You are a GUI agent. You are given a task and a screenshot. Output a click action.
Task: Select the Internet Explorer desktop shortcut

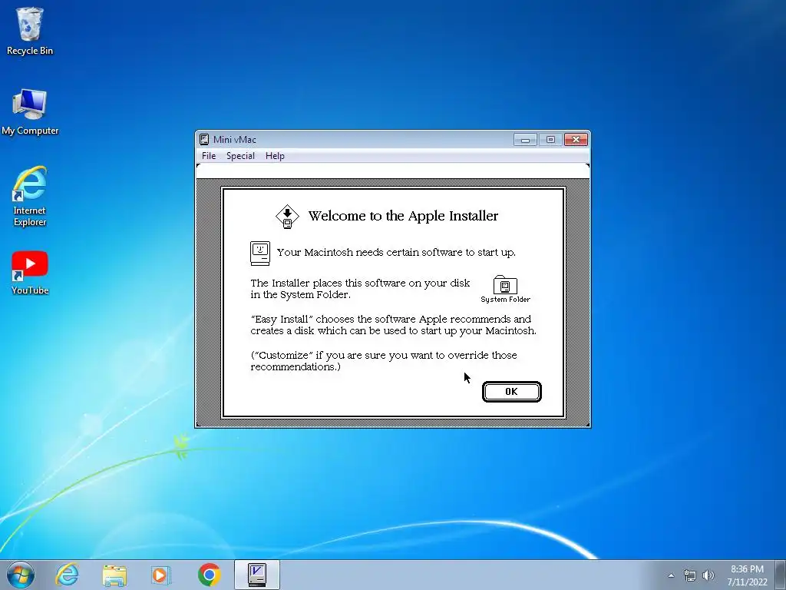pos(30,196)
